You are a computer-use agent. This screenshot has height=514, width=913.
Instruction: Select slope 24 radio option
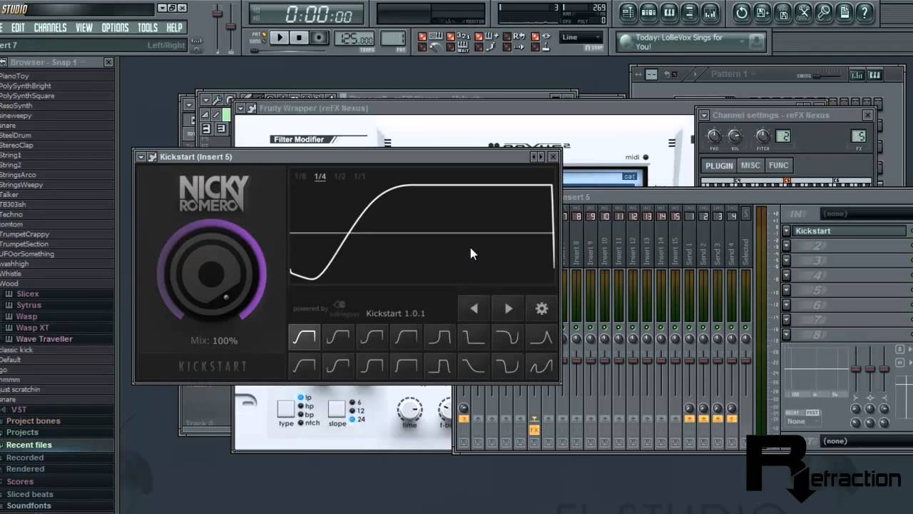[x=352, y=419]
